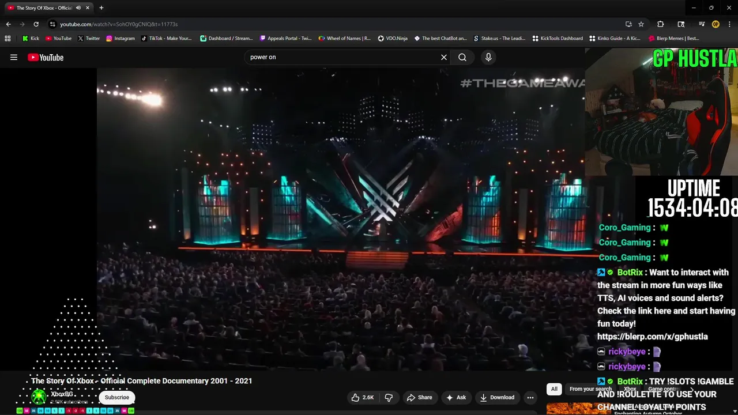Open the browser three-dot menu

[x=729, y=24]
